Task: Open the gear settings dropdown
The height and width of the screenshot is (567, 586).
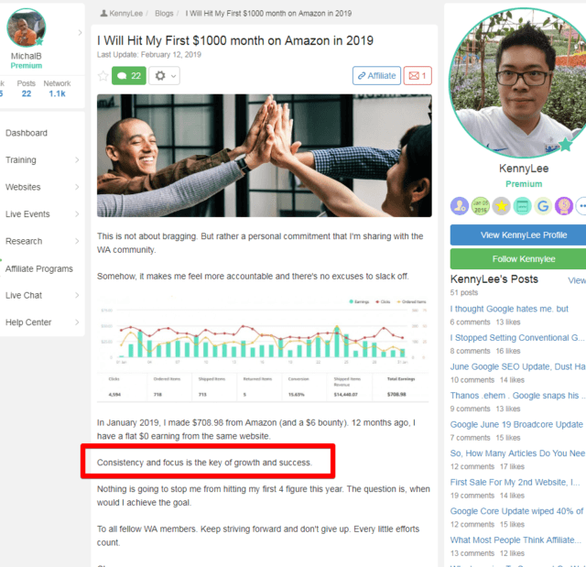Action: (165, 76)
